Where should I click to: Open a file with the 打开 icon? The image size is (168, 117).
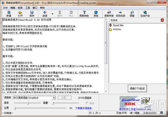click(20, 14)
